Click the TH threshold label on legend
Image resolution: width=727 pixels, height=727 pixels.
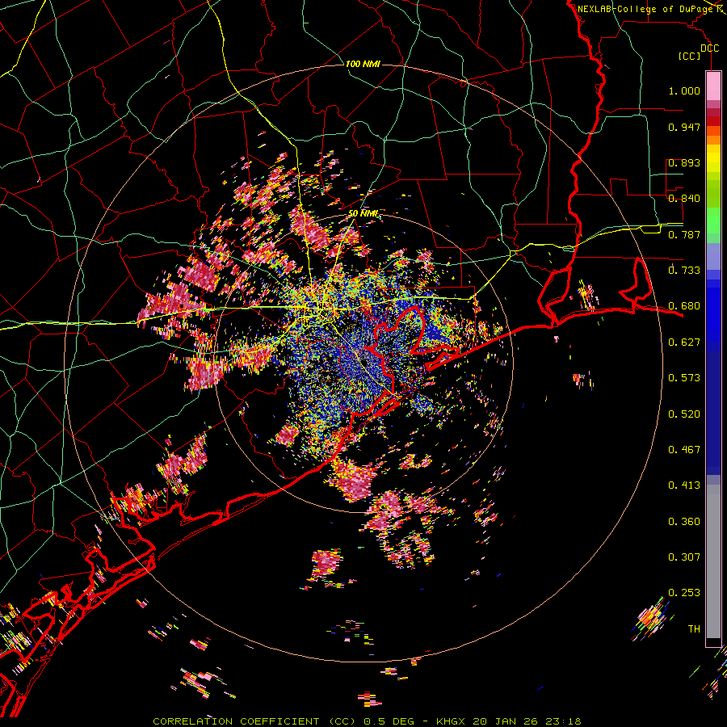694,629
